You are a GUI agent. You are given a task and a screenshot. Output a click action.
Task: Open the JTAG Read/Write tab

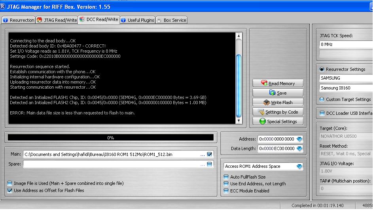pos(57,20)
